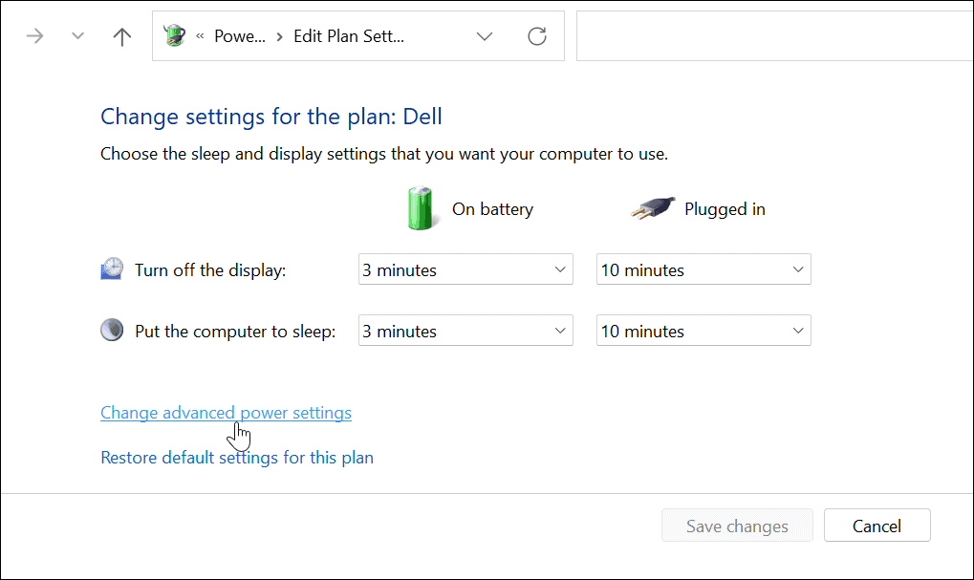Click the forward navigation arrow
Screen dimensions: 974x580
35,37
